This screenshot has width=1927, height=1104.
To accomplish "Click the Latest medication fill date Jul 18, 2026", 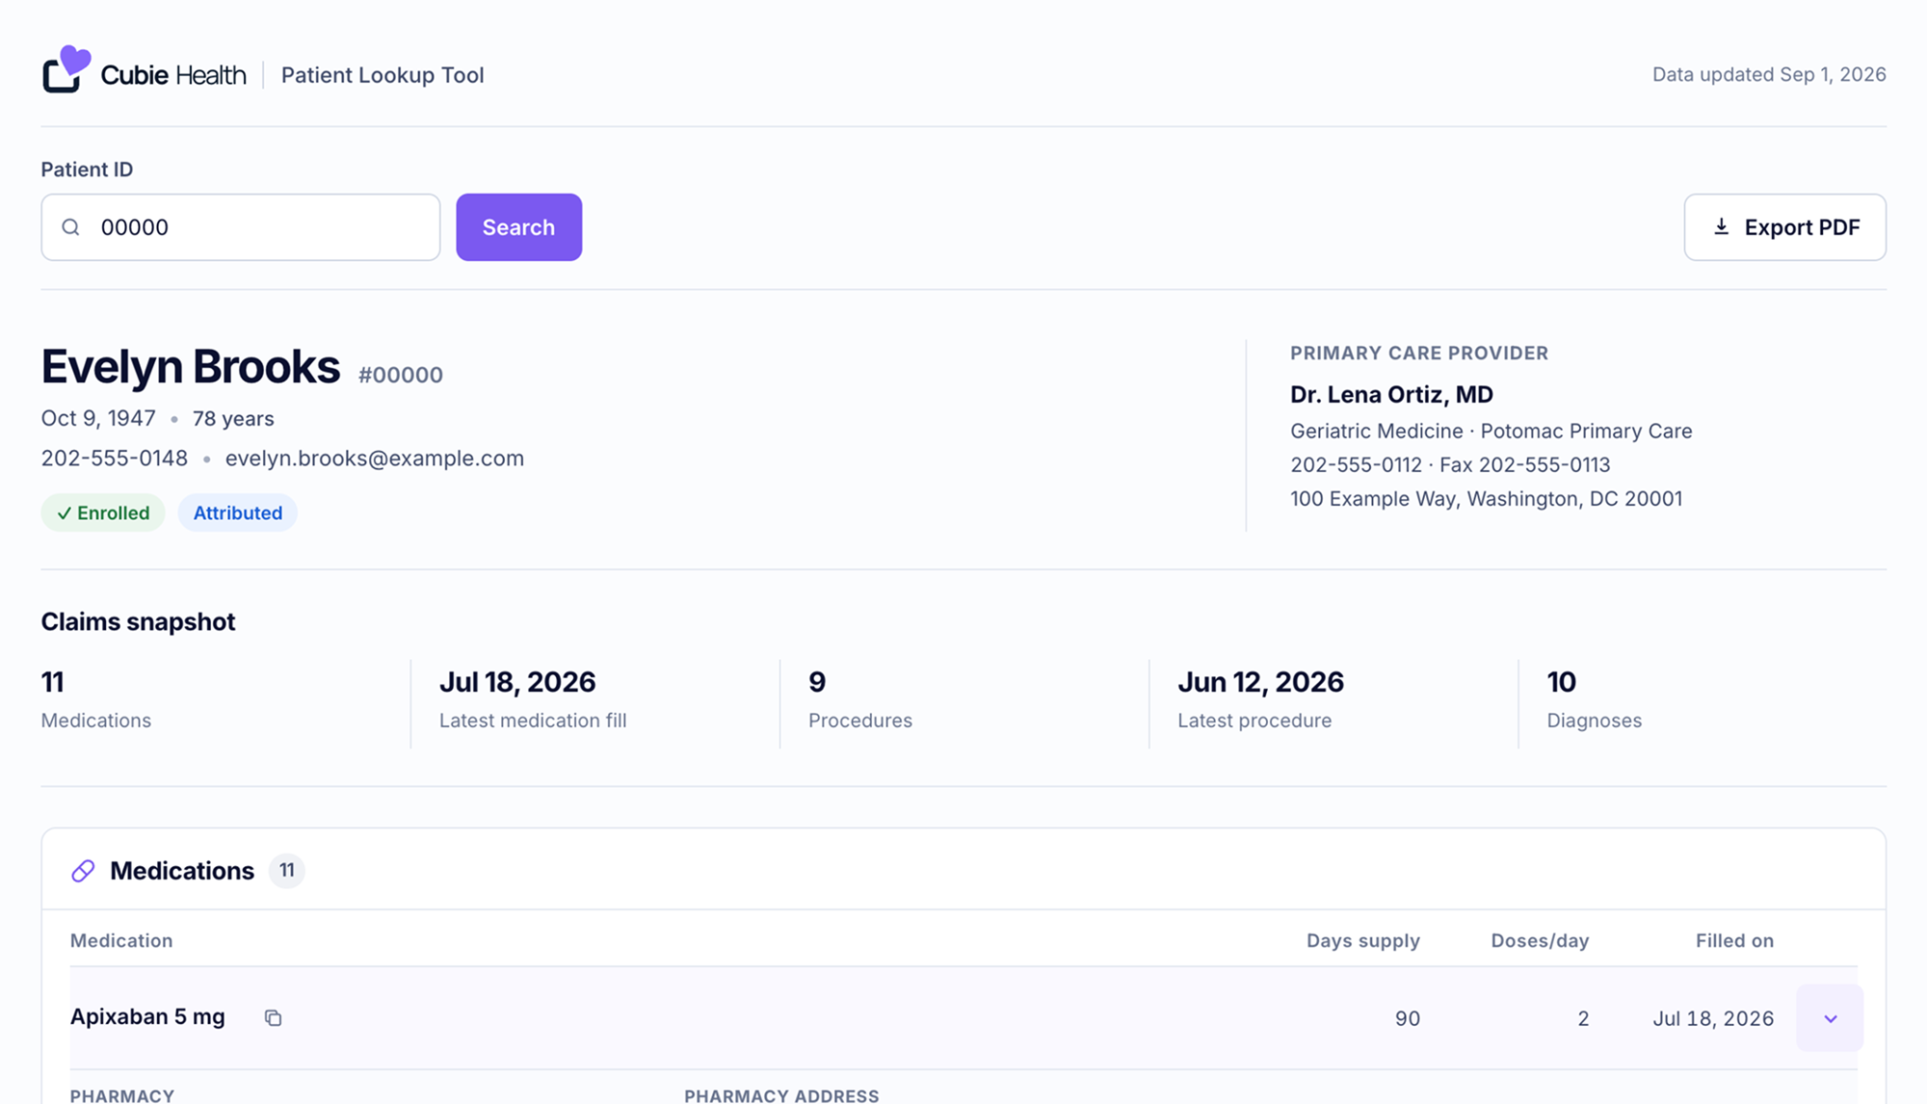I will [517, 682].
